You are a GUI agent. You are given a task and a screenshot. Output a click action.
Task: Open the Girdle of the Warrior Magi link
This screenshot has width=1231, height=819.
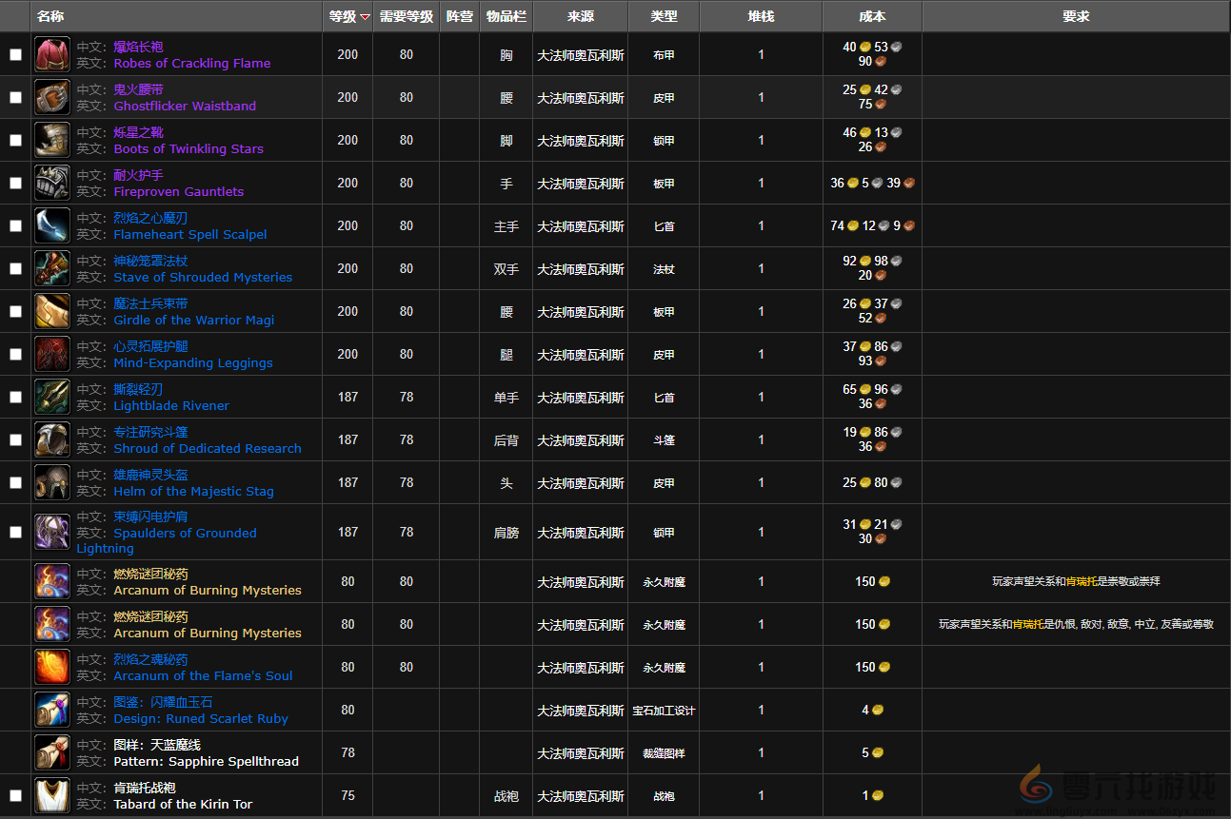193,321
